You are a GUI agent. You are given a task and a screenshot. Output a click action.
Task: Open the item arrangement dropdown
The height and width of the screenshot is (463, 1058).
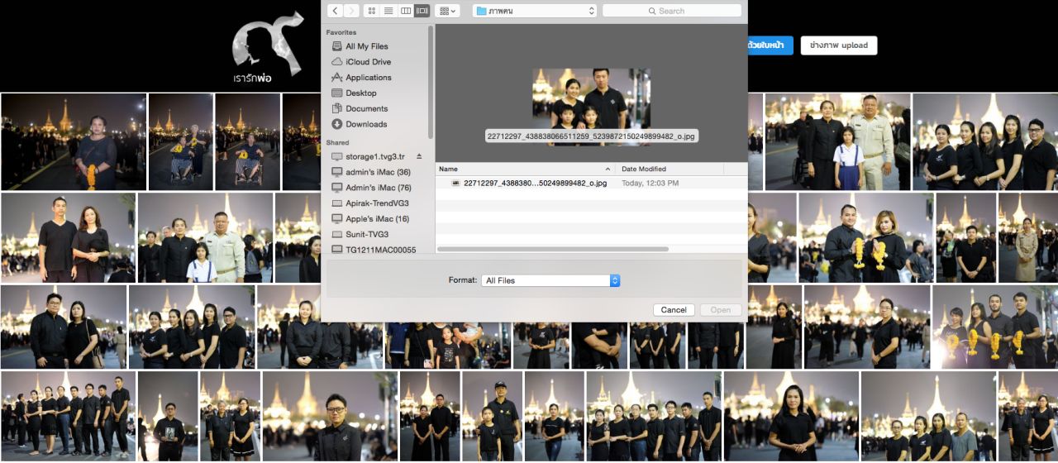pos(448,11)
